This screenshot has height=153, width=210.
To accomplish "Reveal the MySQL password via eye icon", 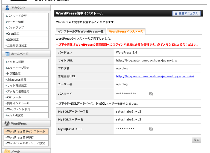I will (x=151, y=129).
